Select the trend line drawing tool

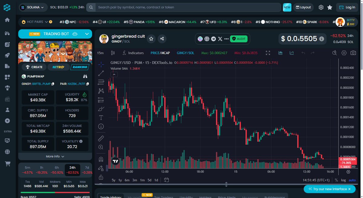point(101,73)
